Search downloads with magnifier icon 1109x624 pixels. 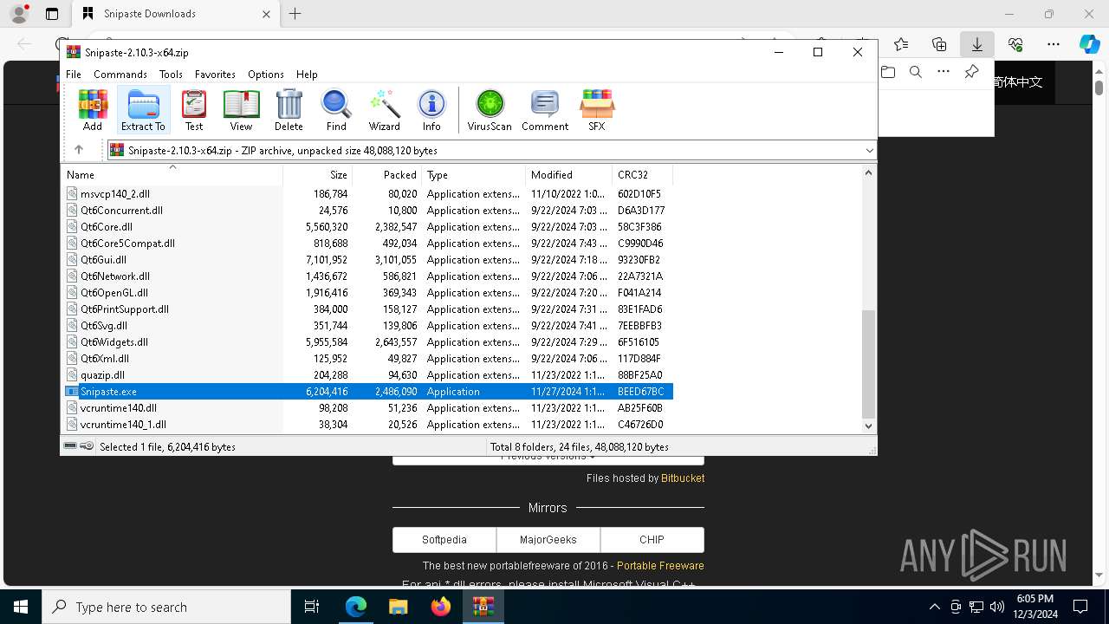[x=916, y=72]
